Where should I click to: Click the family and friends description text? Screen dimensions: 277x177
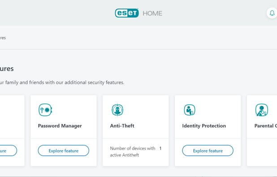[62, 83]
